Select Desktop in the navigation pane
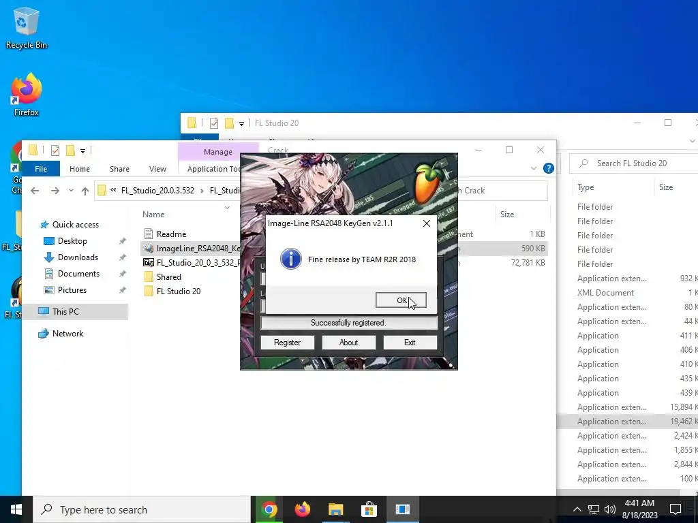 [72, 241]
